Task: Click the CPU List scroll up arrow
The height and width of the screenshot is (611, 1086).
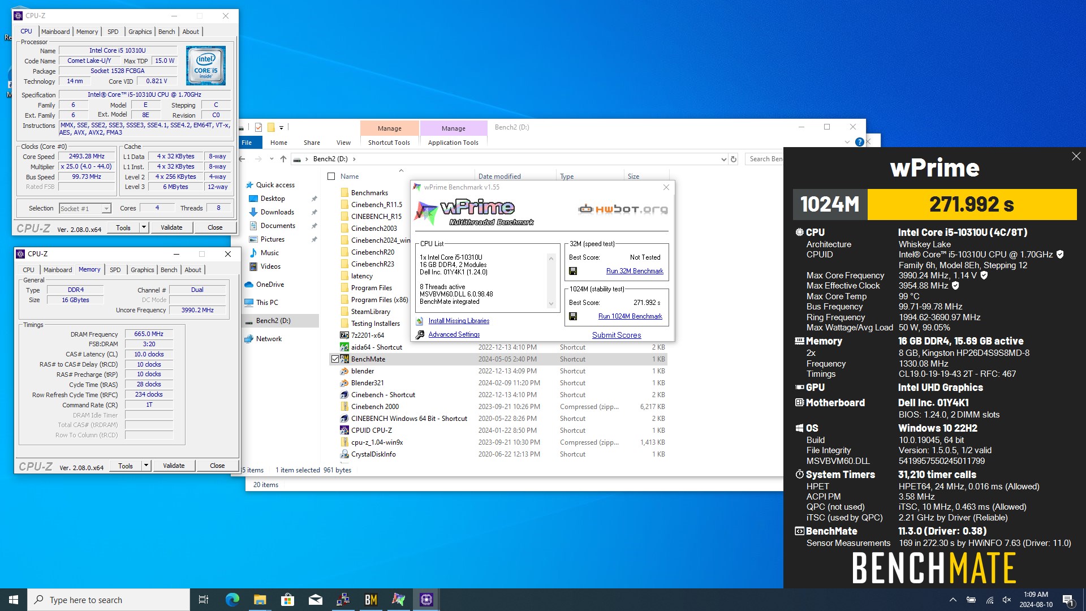Action: (551, 258)
